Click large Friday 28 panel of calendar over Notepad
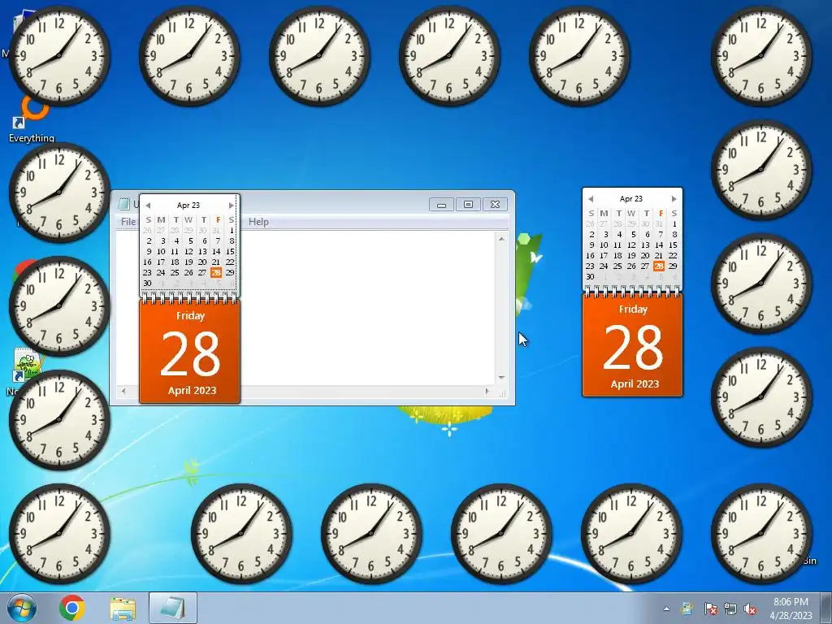Screen dimensions: 832x624 pyautogui.click(x=190, y=352)
